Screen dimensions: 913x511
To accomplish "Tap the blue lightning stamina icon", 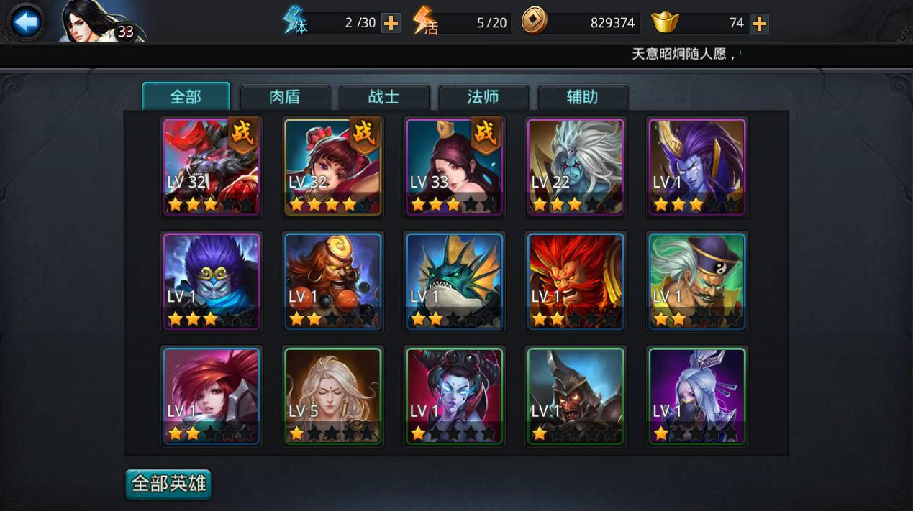I will pyautogui.click(x=295, y=20).
